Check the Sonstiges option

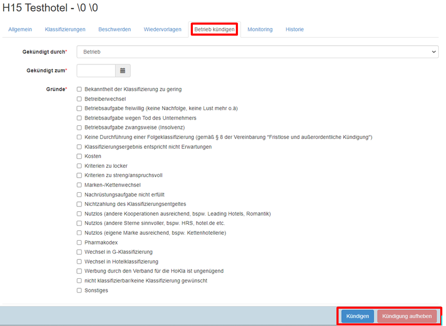tap(79, 290)
